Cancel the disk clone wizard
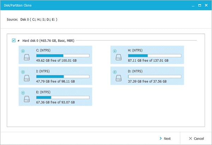The image size is (212, 145). tap(196, 138)
